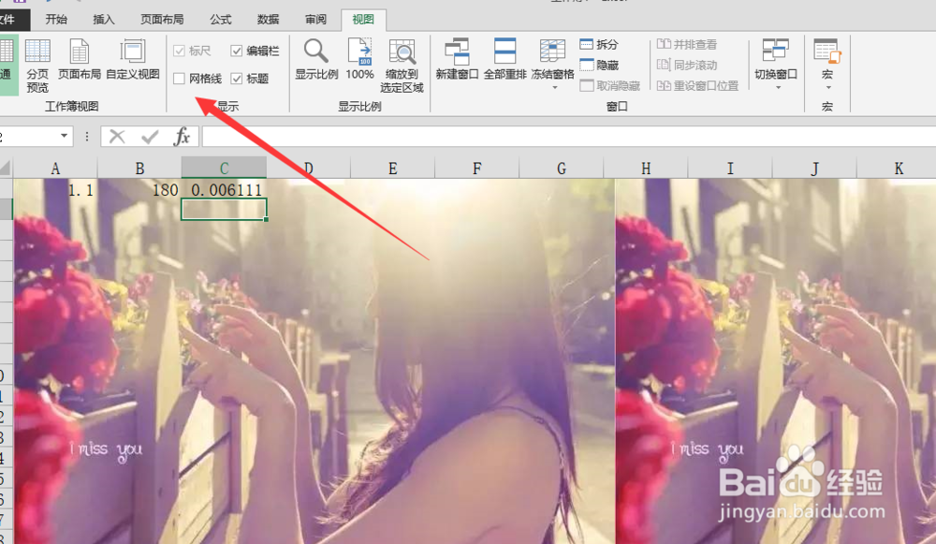The height and width of the screenshot is (544, 936).
Task: Select column B header
Action: tap(139, 169)
